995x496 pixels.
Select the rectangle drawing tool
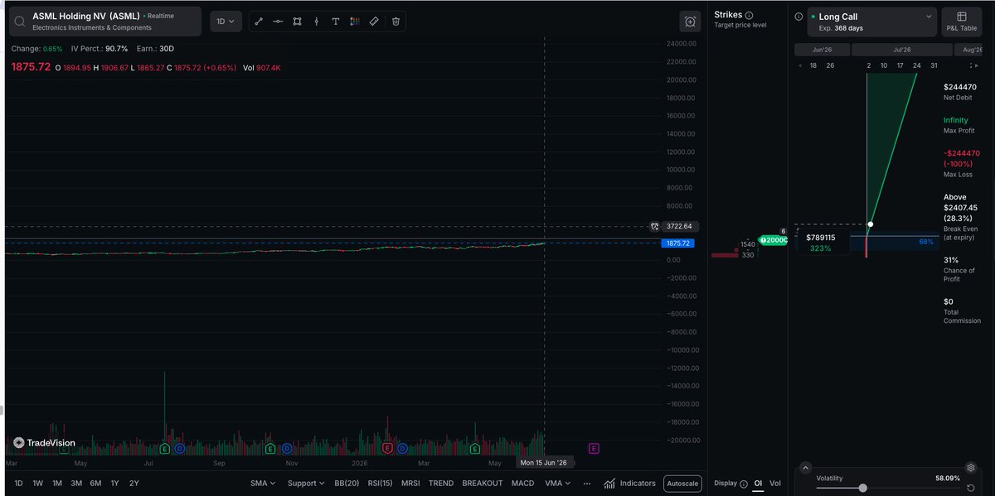pos(297,22)
